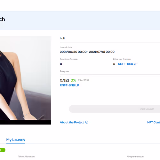The image size is (160, 160).
Task: Click the RNFT-BNB LP link beside the price
Action: tap(128, 64)
